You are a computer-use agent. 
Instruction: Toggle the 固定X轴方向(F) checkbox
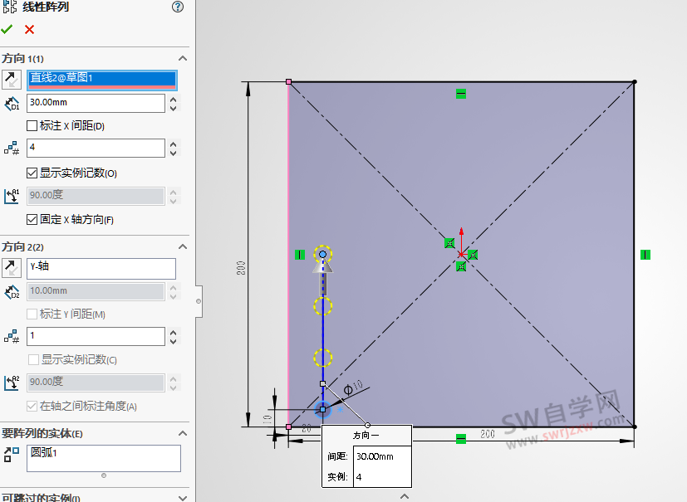(x=30, y=218)
